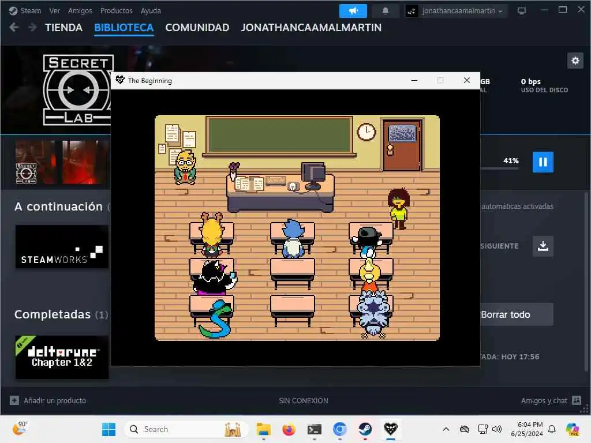
Task: Select the Steamworks queued item
Action: [x=62, y=247]
